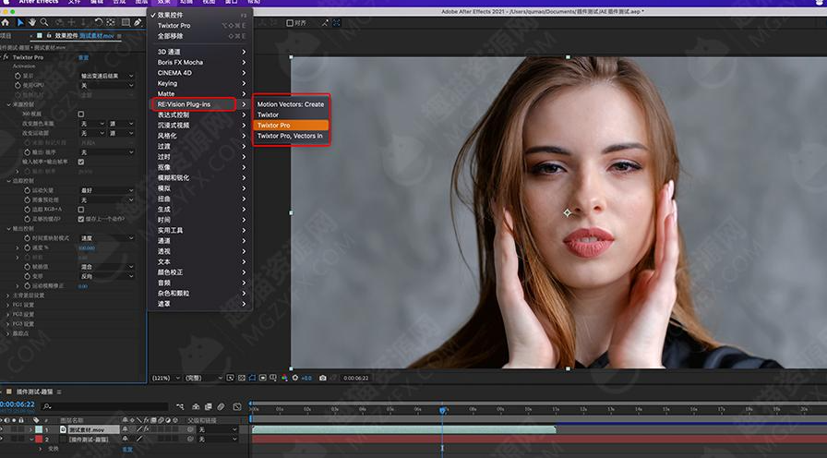Take a snapshot with the camera icon
827x458 pixels.
pos(322,378)
